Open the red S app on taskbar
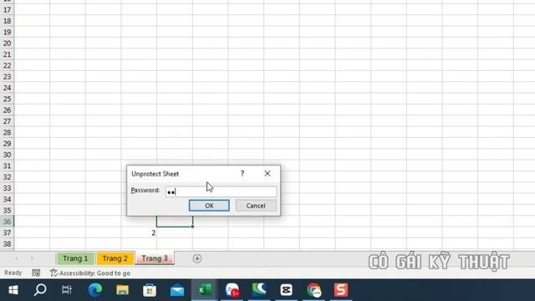 [x=341, y=290]
